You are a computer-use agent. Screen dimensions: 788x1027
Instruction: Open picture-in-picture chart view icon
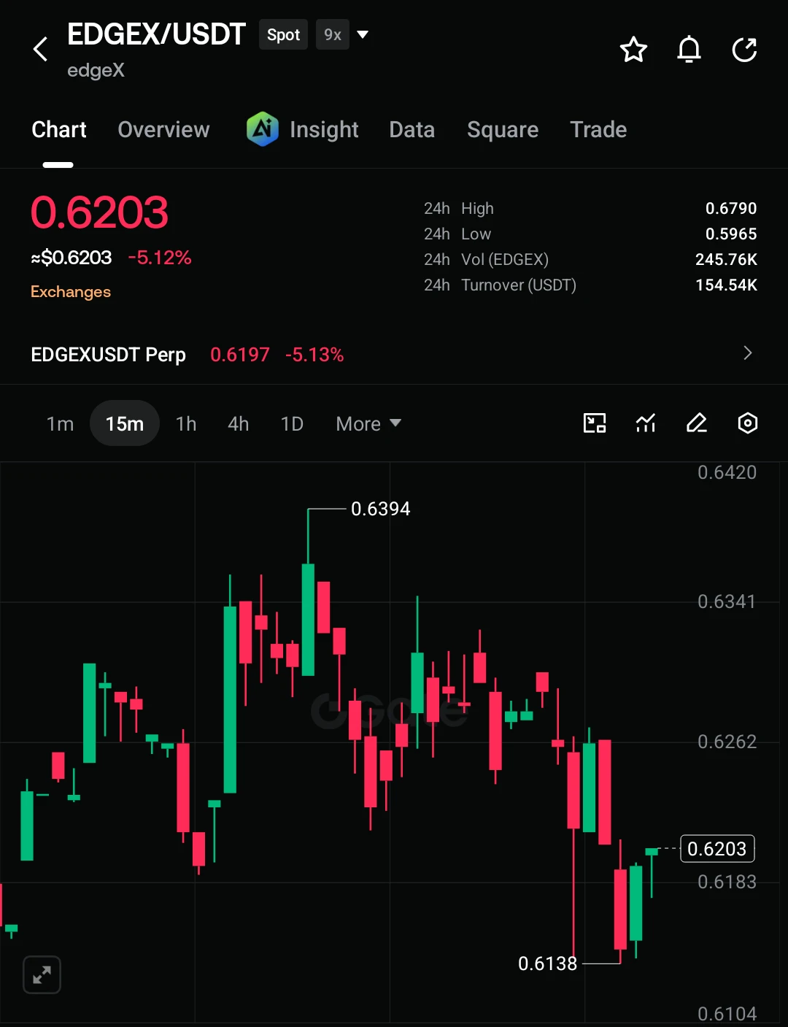595,423
